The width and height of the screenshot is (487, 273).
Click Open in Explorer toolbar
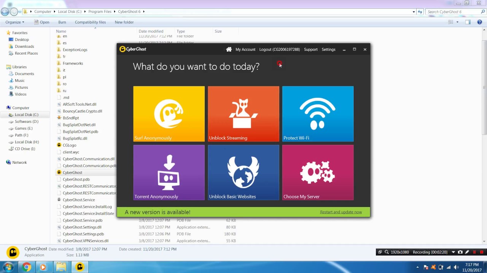click(42, 22)
